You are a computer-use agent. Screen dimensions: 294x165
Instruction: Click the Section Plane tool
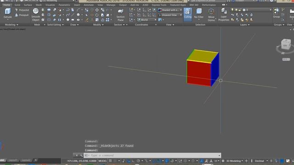pyautogui.click(x=120, y=15)
